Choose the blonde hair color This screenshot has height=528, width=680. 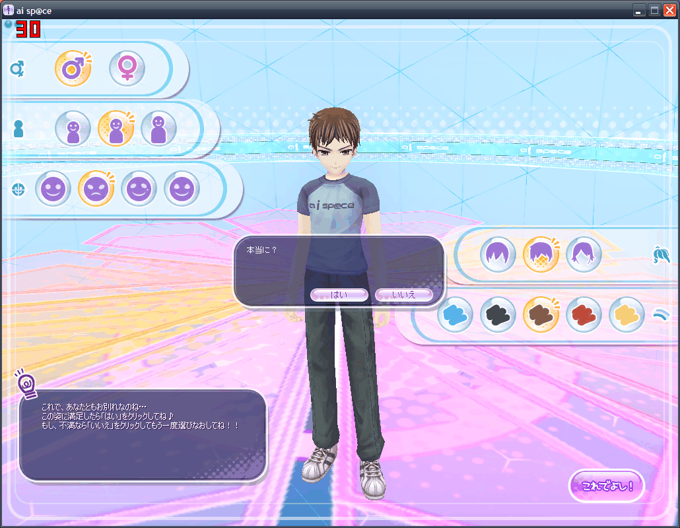pos(627,315)
